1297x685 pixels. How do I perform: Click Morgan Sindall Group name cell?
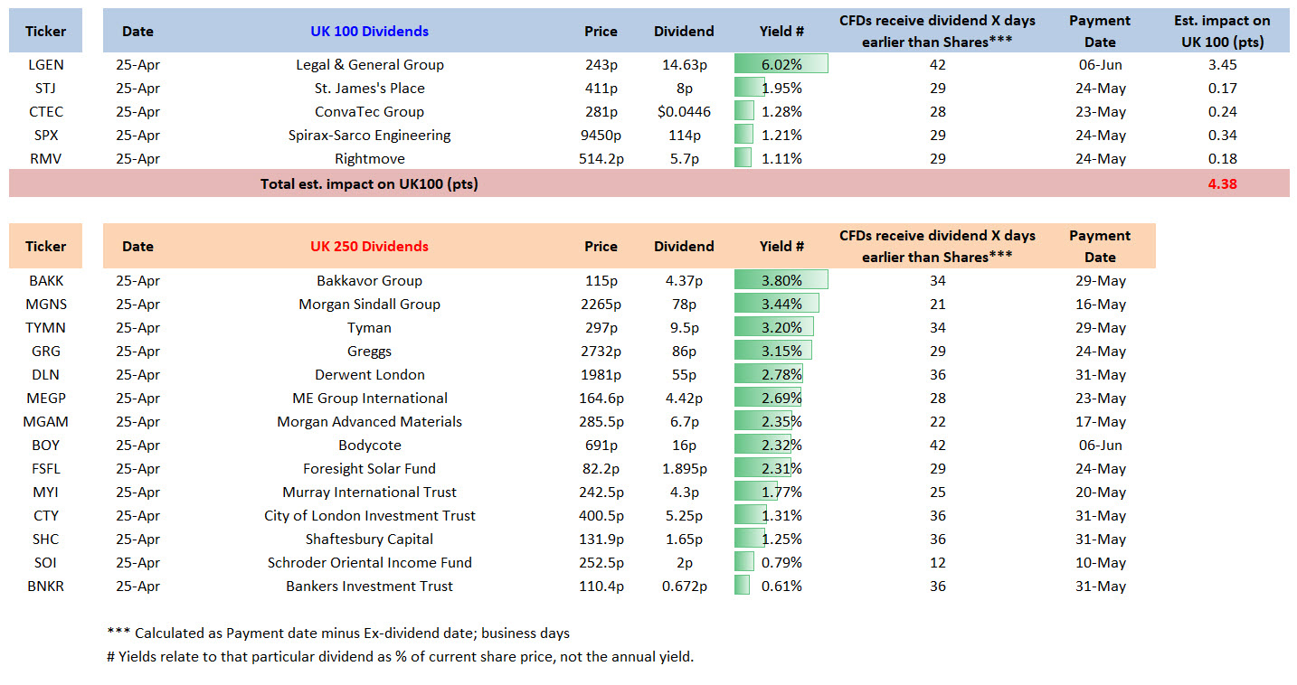pyautogui.click(x=369, y=304)
